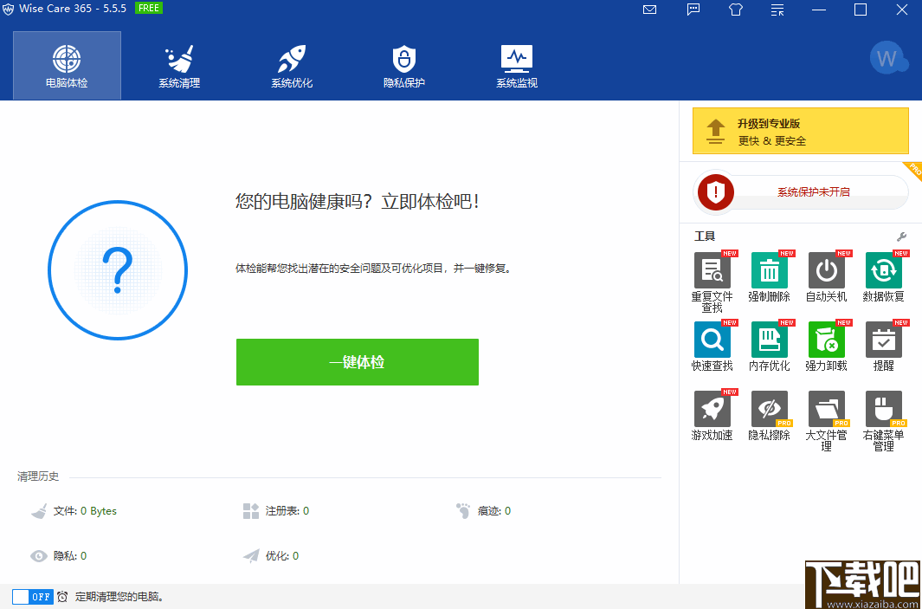Click 定期清理您的电脑 text
Screen dimensions: 922x609
(119, 597)
